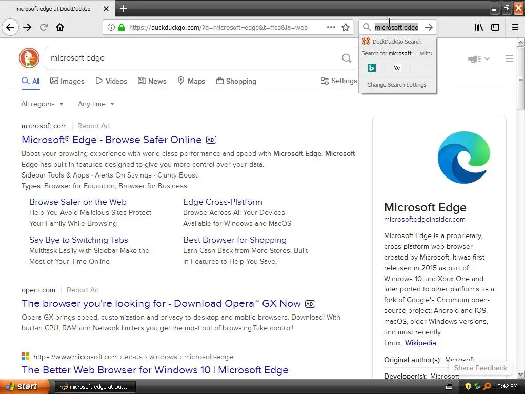Open Microsoft Edge Browse Safer Online ad
The width and height of the screenshot is (525, 394).
coord(111,140)
